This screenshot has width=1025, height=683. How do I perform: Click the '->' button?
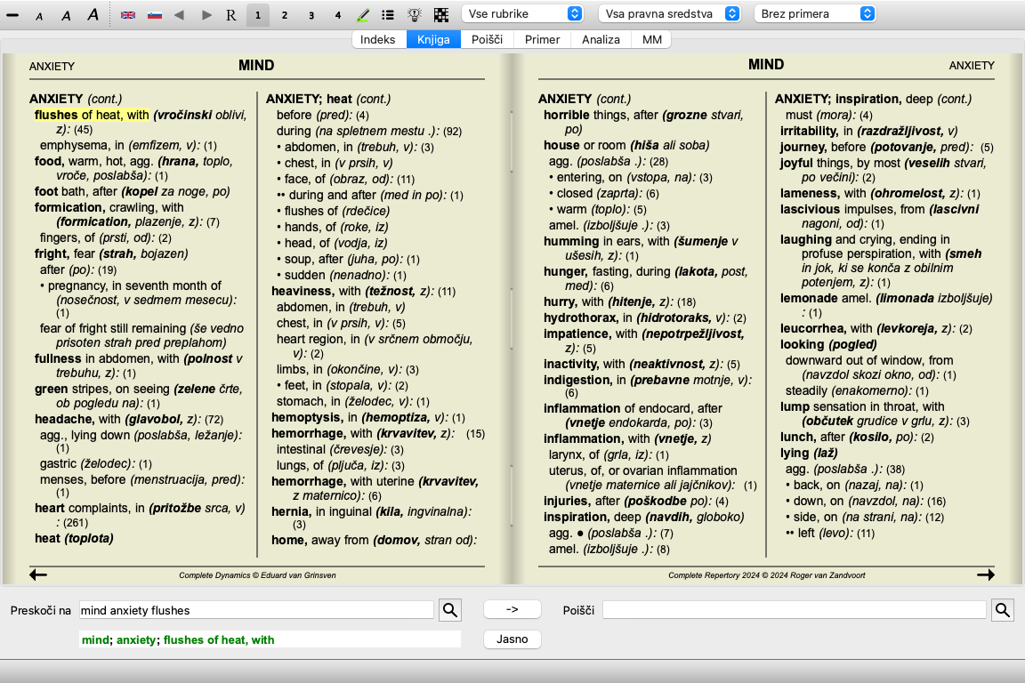[512, 609]
